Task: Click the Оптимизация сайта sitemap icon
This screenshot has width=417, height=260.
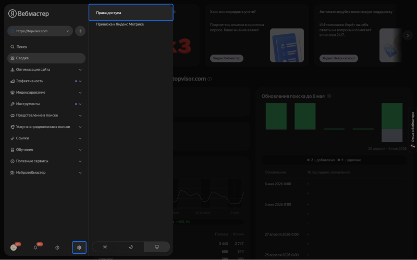Action: (12, 70)
